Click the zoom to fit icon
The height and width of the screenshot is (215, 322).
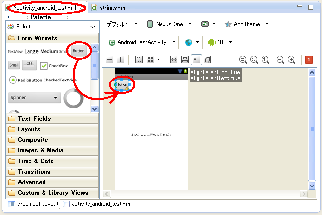[x=254, y=60]
